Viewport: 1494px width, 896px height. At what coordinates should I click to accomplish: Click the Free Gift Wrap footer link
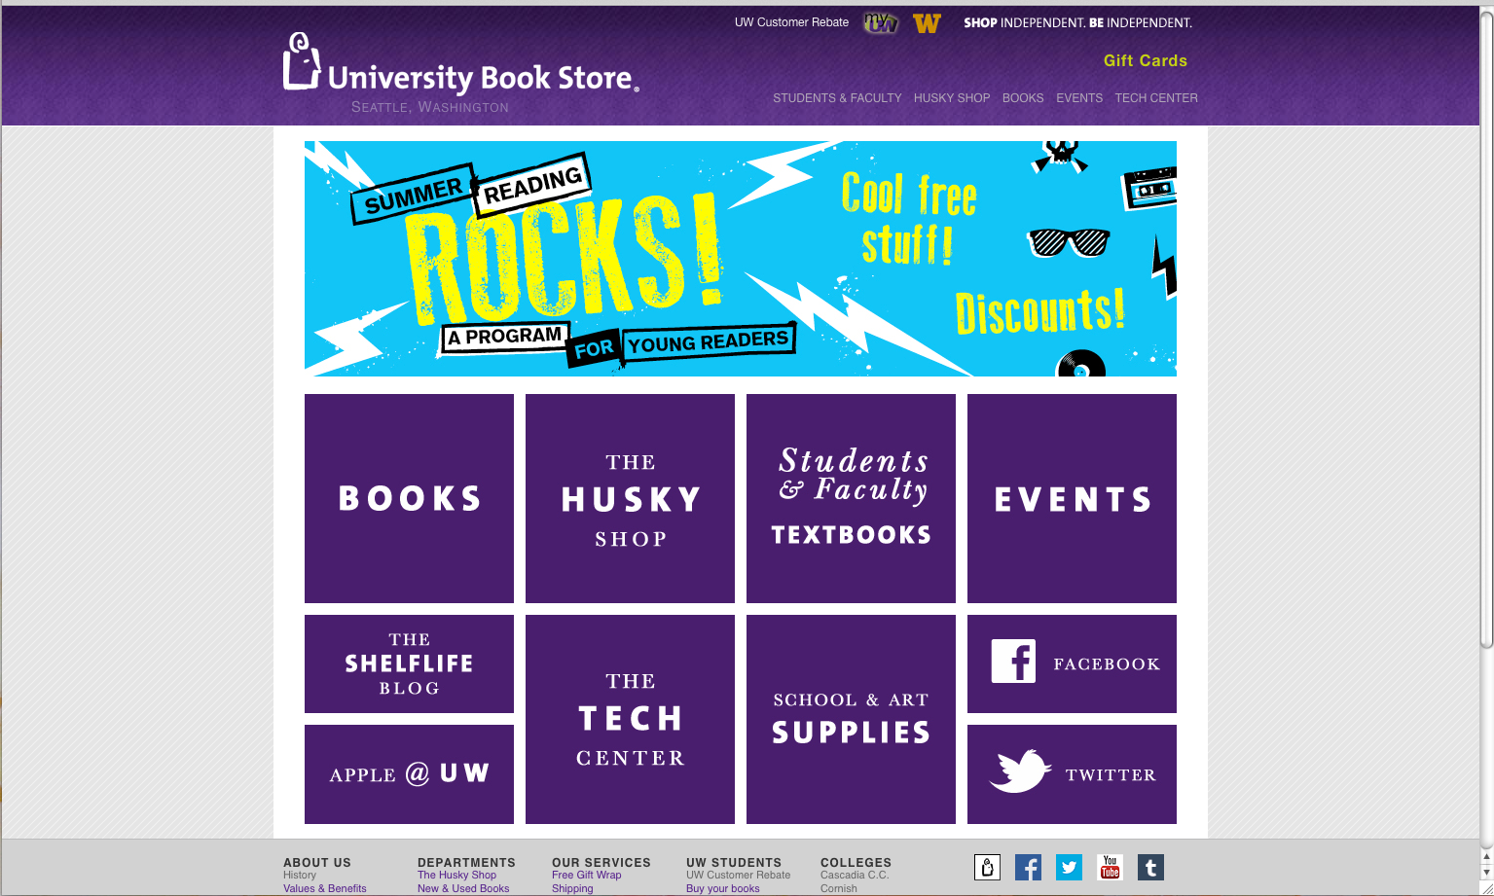586,875
